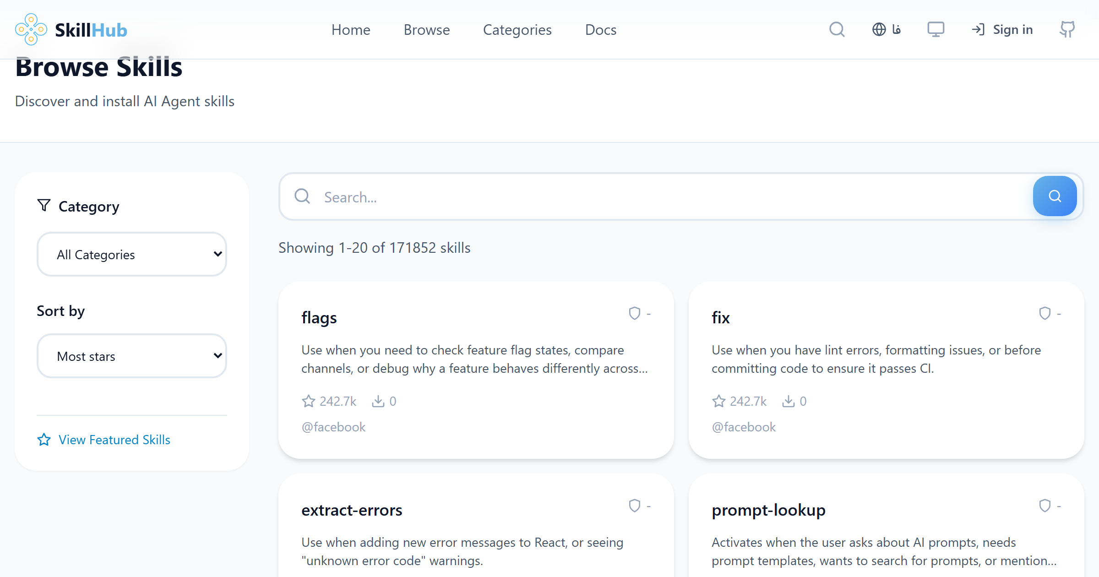Click the SkillHub logo

coord(71,29)
